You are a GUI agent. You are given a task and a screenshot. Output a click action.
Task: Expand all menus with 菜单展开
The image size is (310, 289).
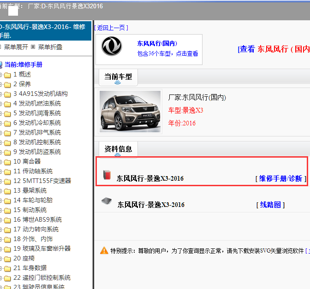click(x=16, y=47)
